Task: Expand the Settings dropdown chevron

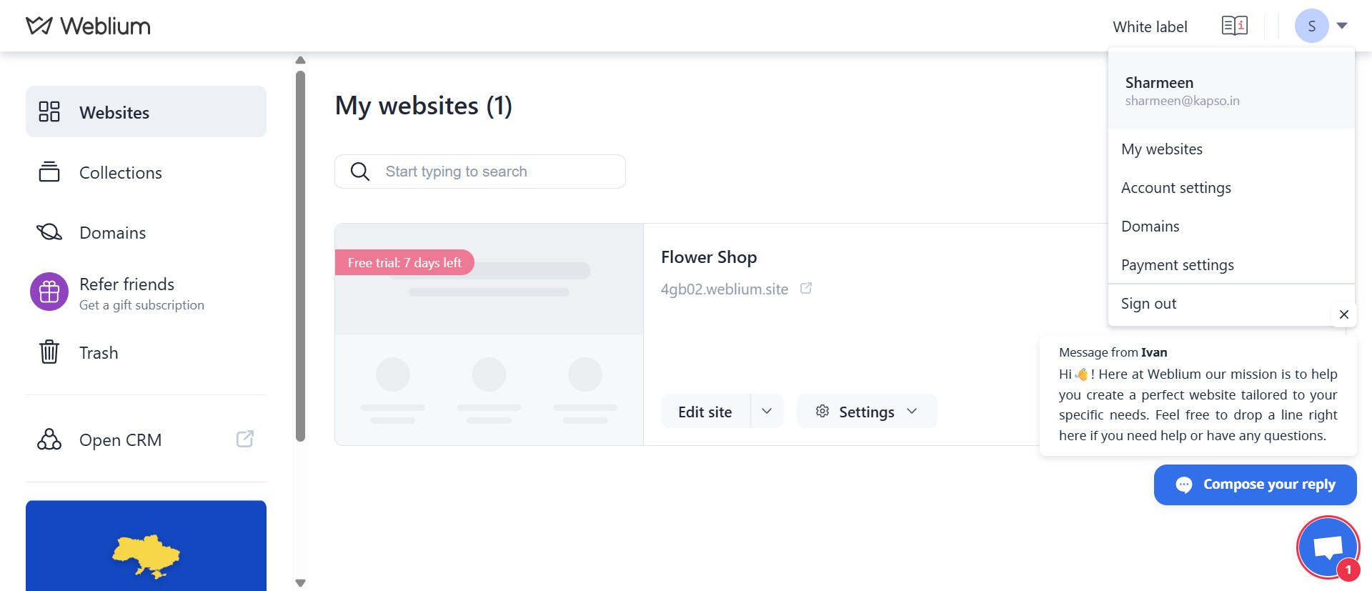Action: (x=912, y=411)
